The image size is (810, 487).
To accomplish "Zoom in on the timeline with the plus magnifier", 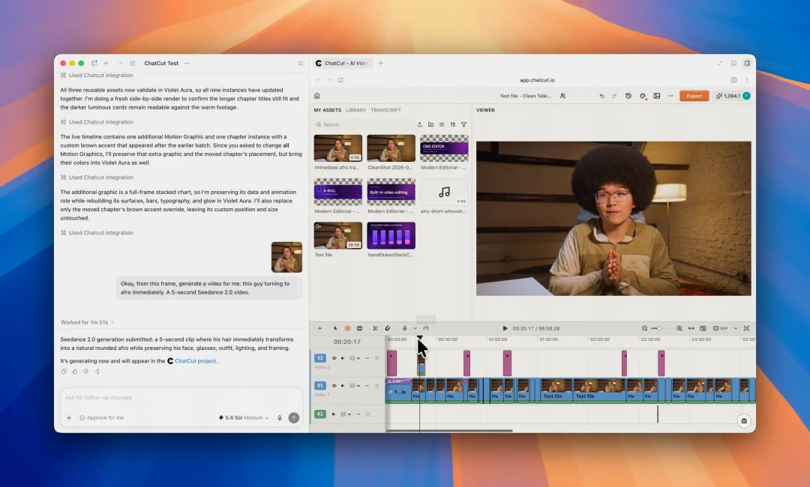I will (x=679, y=328).
